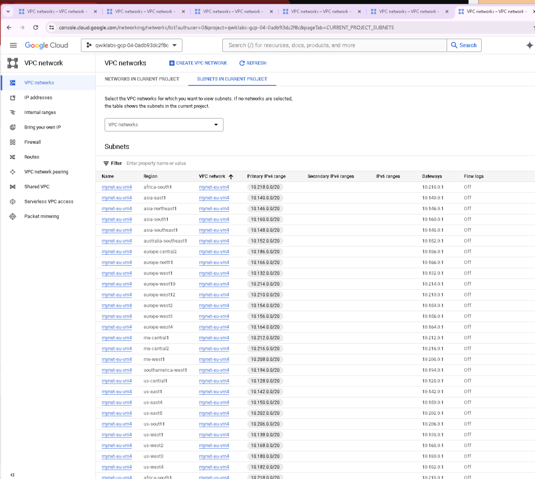The height and width of the screenshot is (479, 535).
Task: Click the Filter property input field
Action: pyautogui.click(x=156, y=164)
